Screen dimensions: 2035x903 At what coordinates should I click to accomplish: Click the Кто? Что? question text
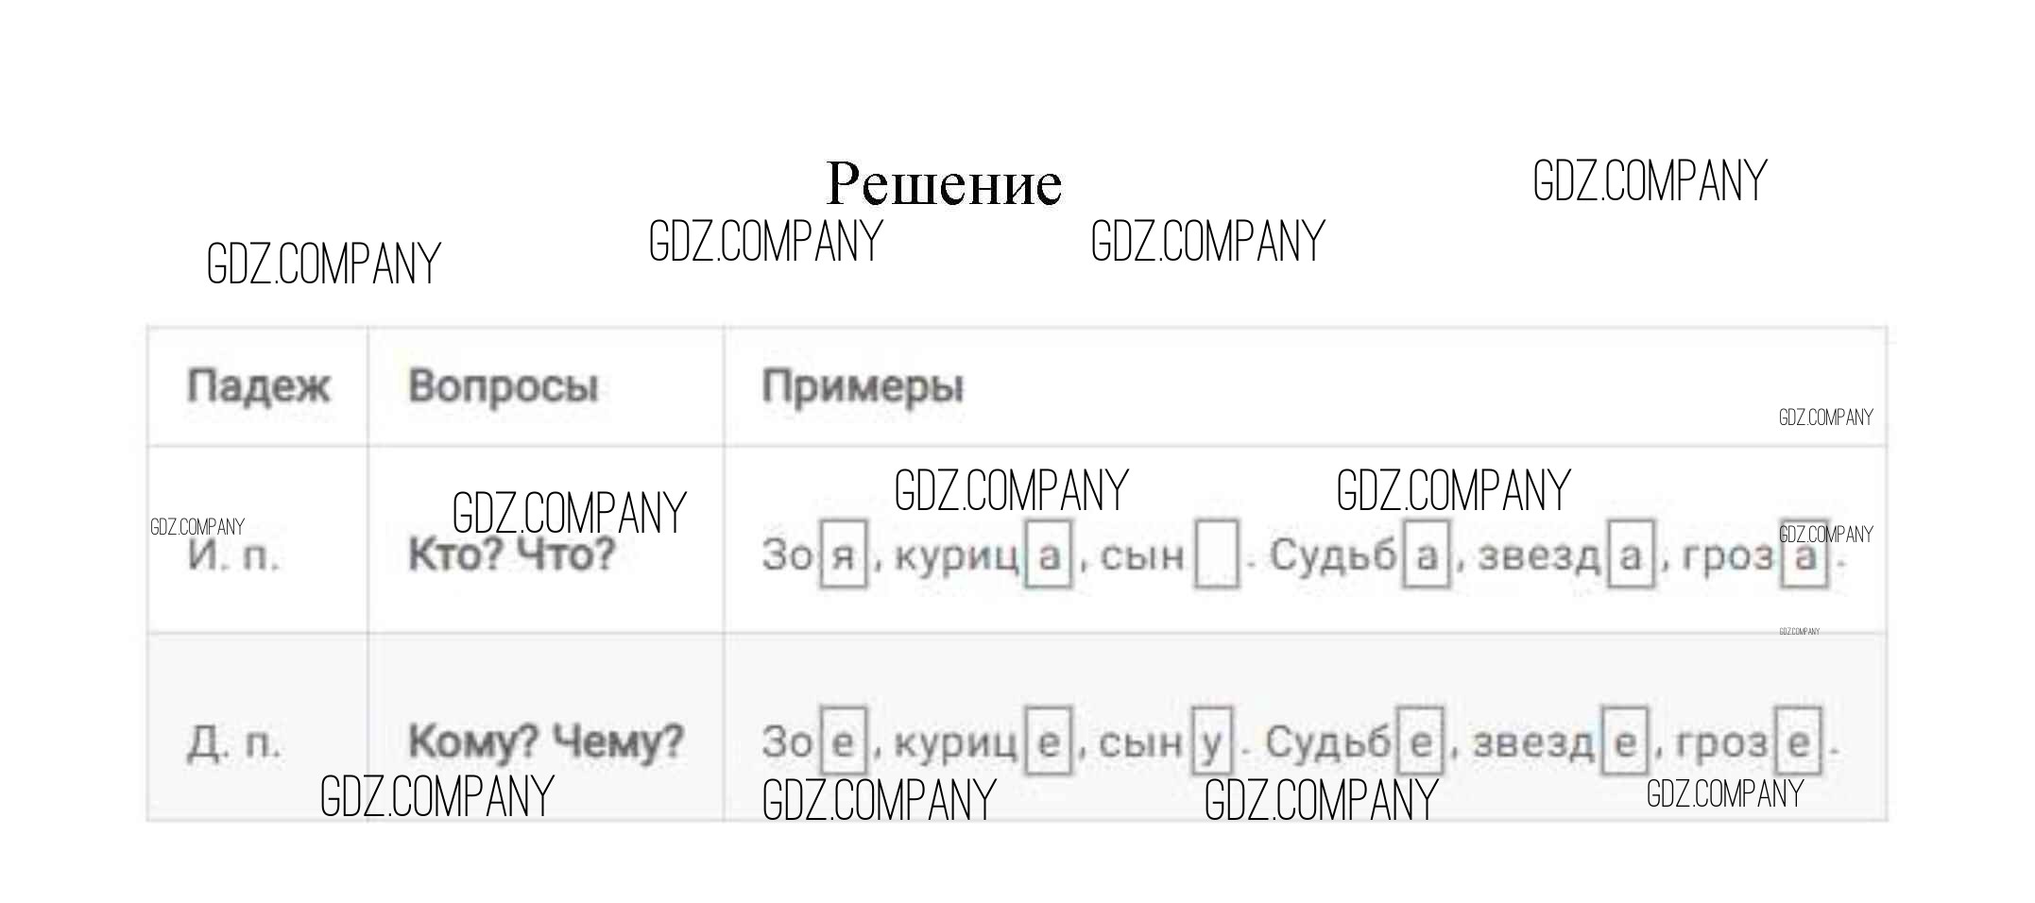pyautogui.click(x=511, y=555)
